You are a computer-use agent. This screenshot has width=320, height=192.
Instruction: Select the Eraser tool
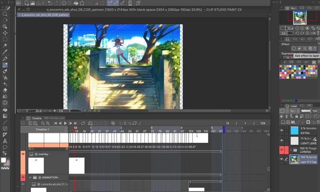(x=5, y=90)
